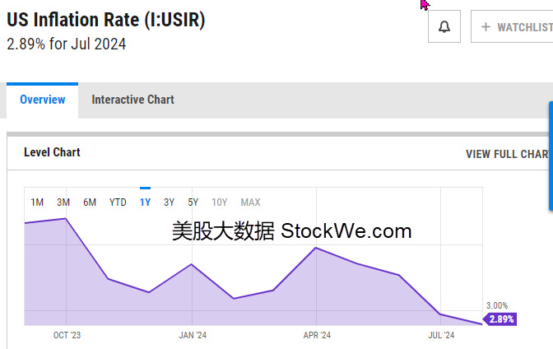Select the 3M time range
This screenshot has width=553, height=349.
pos(63,202)
